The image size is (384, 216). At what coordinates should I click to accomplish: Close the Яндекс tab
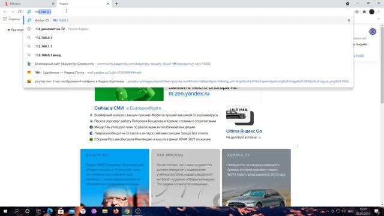point(108,4)
